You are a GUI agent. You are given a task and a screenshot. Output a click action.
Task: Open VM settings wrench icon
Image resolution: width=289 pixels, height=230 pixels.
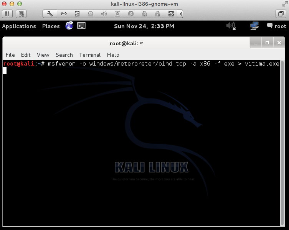click(50, 14)
